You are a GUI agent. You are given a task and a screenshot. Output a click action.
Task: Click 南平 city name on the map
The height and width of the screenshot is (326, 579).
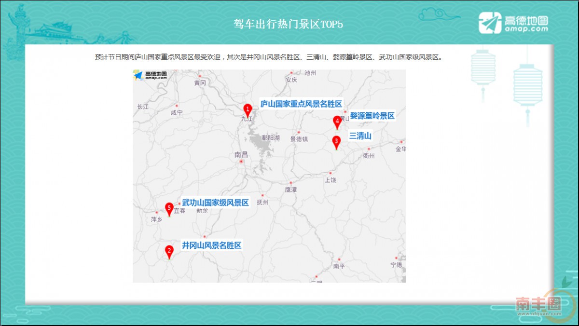[339, 266]
